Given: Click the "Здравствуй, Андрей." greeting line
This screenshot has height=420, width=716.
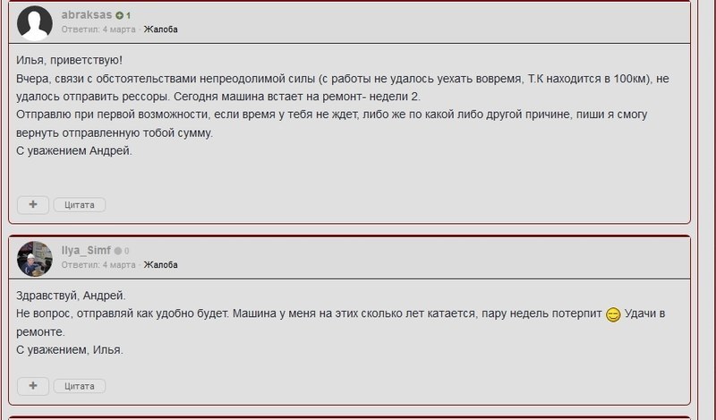Looking at the screenshot, I should coord(72,296).
